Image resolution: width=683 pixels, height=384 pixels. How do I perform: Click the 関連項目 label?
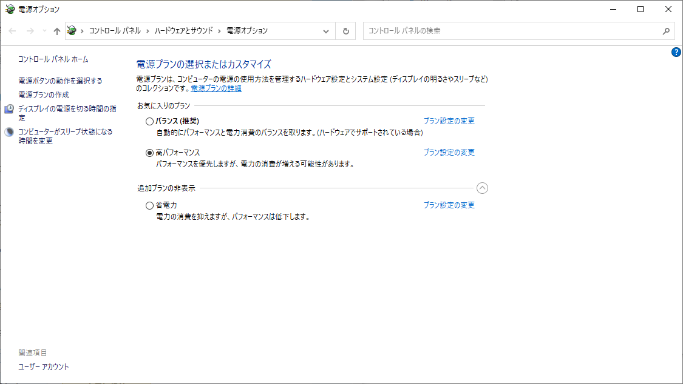coord(33,353)
